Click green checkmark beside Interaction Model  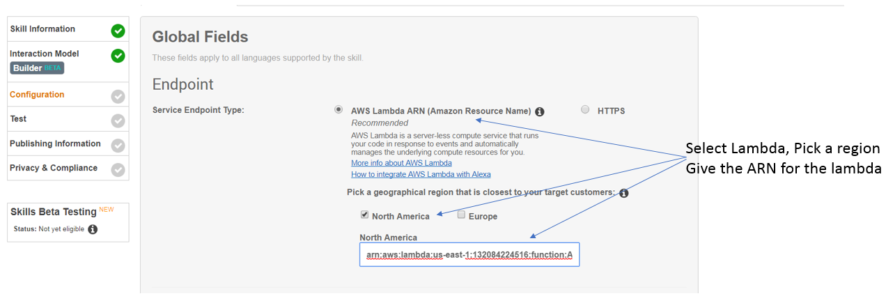coord(118,56)
